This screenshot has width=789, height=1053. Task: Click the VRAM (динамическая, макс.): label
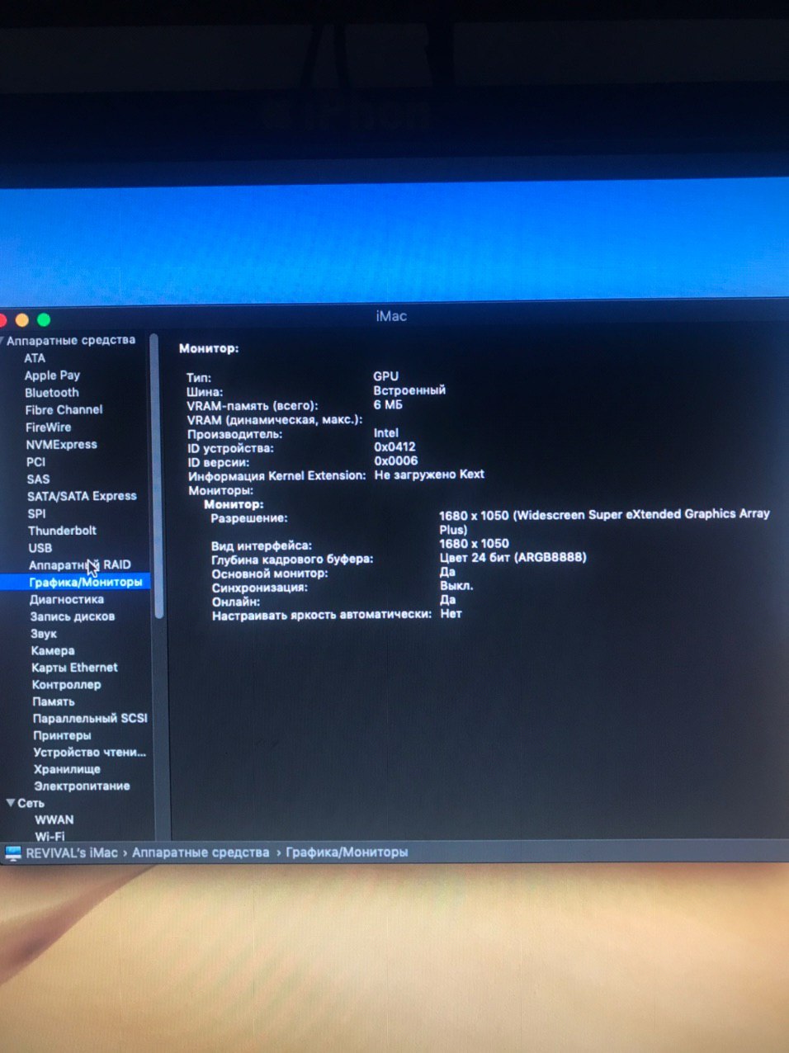[275, 420]
